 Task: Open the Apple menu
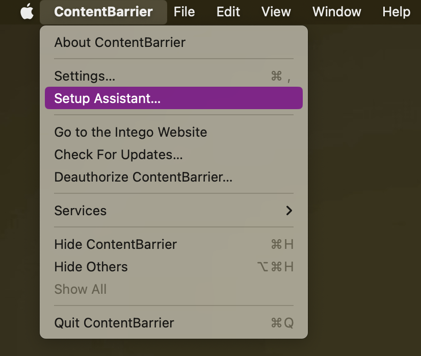pos(27,12)
